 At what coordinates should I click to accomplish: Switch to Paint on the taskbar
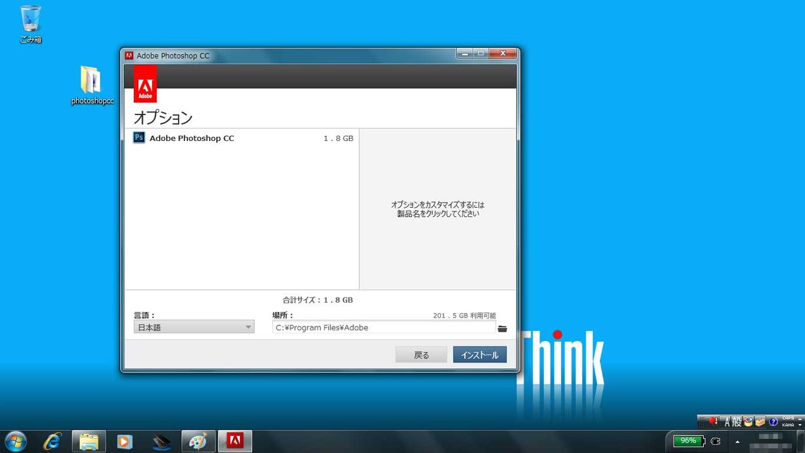[x=198, y=441]
